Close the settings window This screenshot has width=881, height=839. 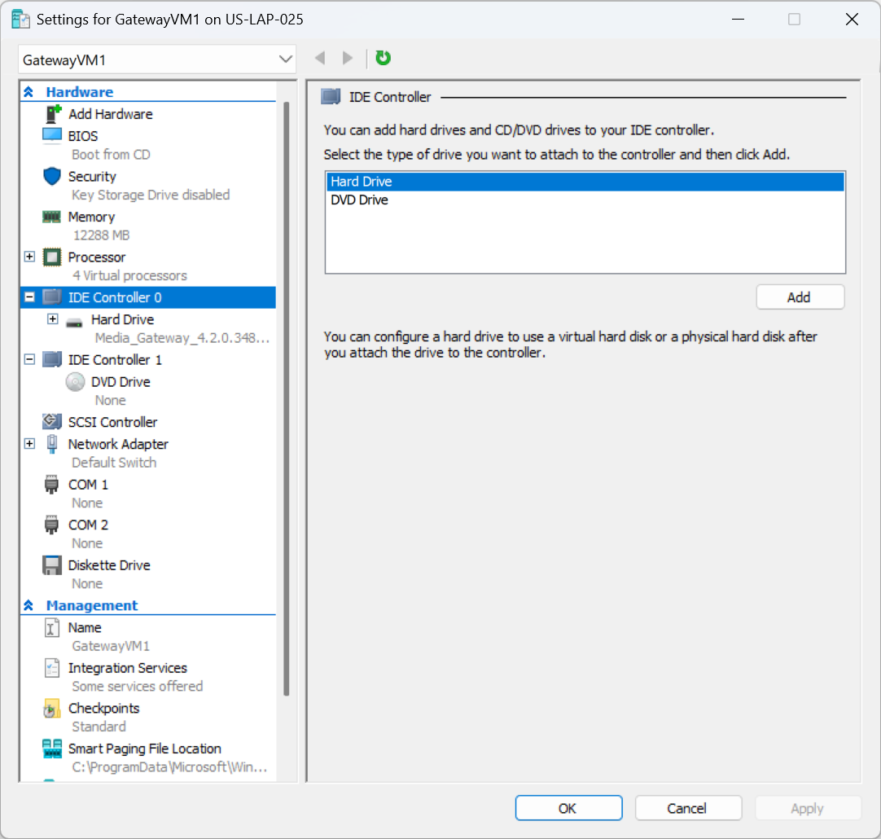(852, 19)
